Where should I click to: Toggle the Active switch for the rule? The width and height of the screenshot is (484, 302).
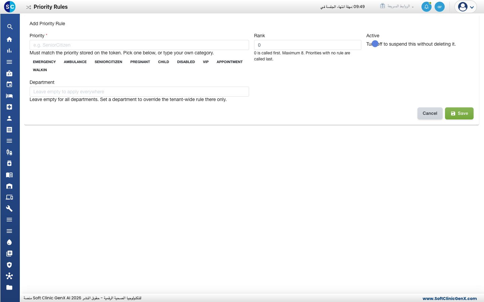pos(375,44)
